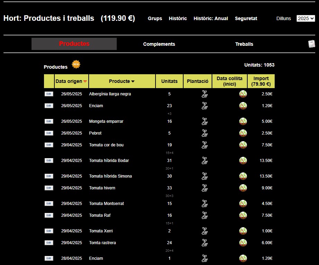Image resolution: width=319 pixels, height=265 pixels.
Task: Select the "Tomata híbrida Bodar" product name
Action: pyautogui.click(x=109, y=161)
